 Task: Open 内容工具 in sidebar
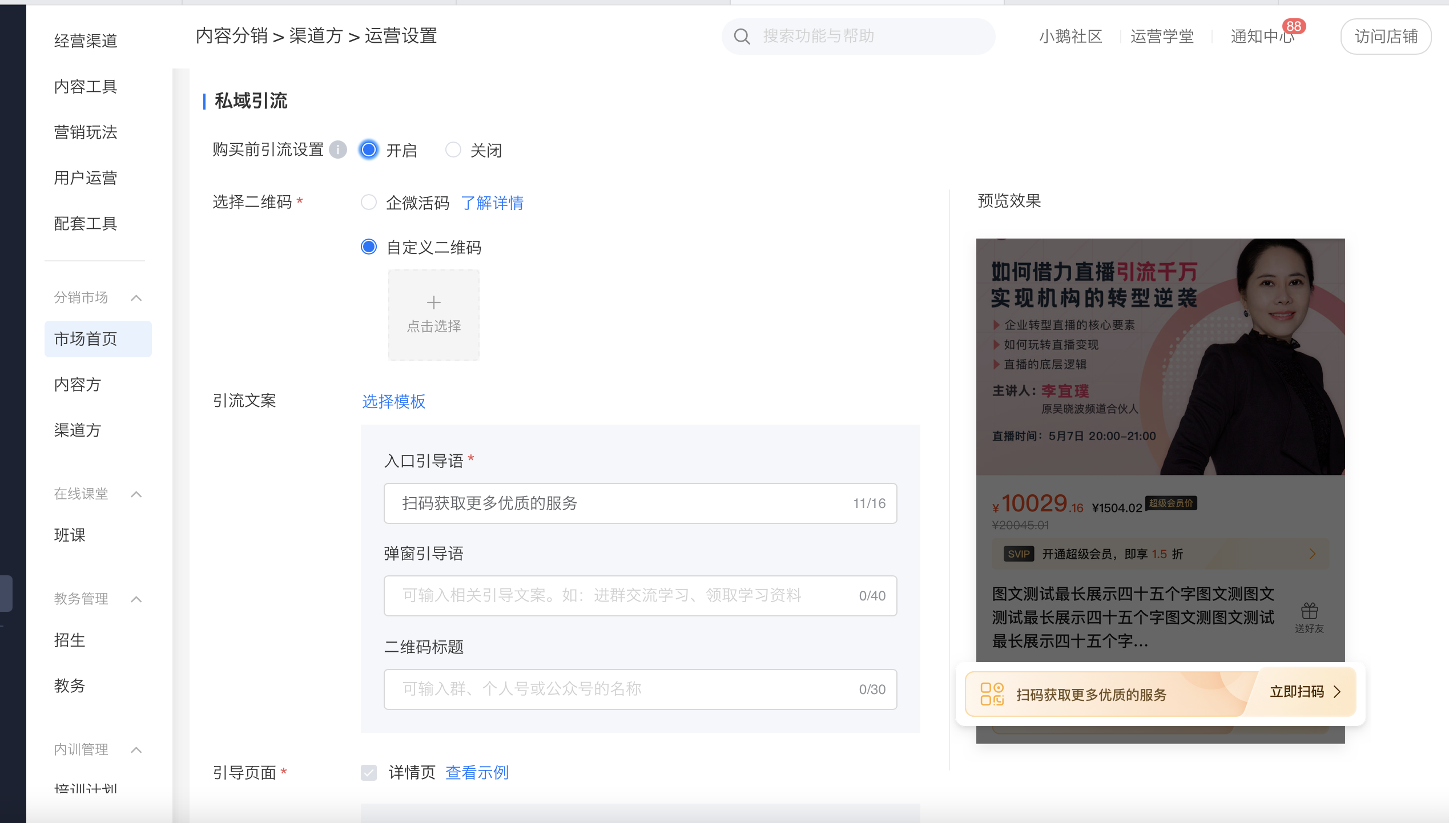click(x=86, y=86)
